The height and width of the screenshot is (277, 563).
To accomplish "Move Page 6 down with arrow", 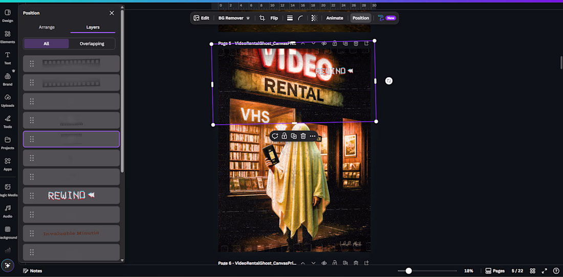I will pos(313,263).
